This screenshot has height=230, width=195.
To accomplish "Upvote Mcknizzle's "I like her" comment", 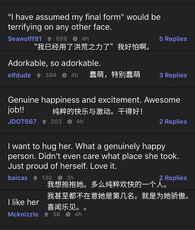I will (46, 214).
